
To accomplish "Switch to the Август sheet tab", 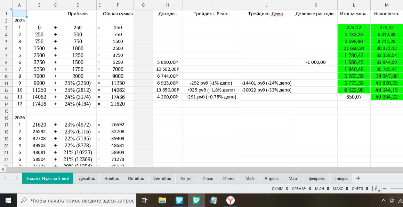I will [187, 178].
